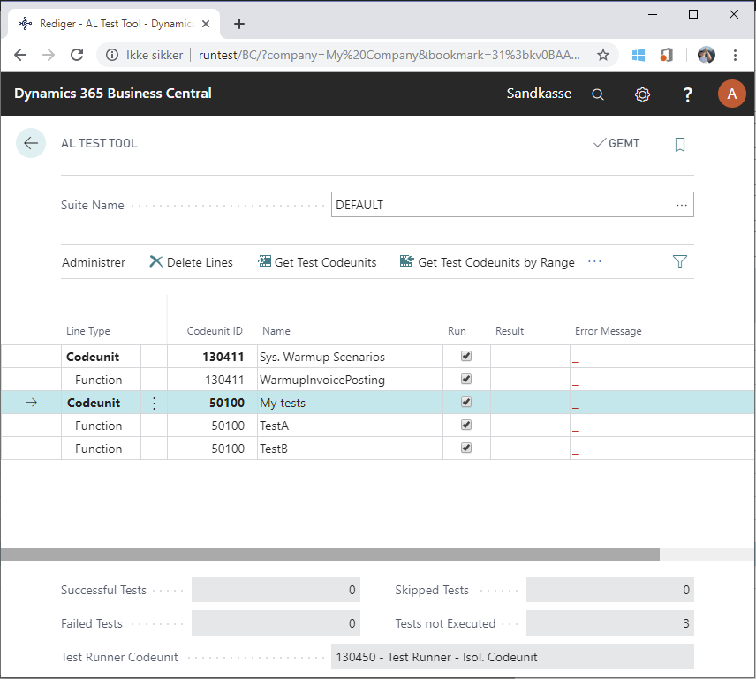Click the Sandkasse environment label
Viewport: 756px width, 679px height.
tap(539, 94)
